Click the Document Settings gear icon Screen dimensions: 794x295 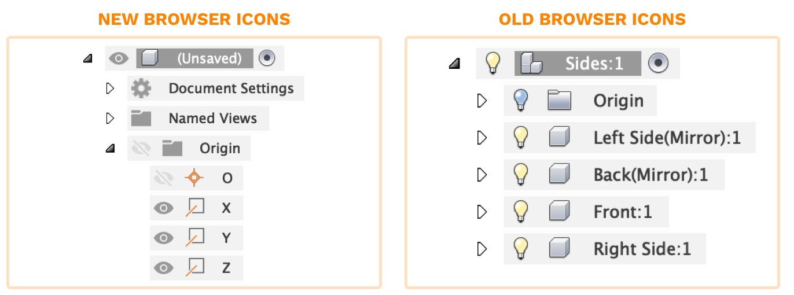141,89
